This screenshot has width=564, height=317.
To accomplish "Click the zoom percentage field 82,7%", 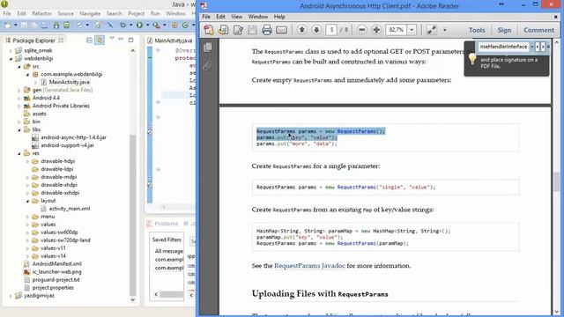I will click(397, 30).
